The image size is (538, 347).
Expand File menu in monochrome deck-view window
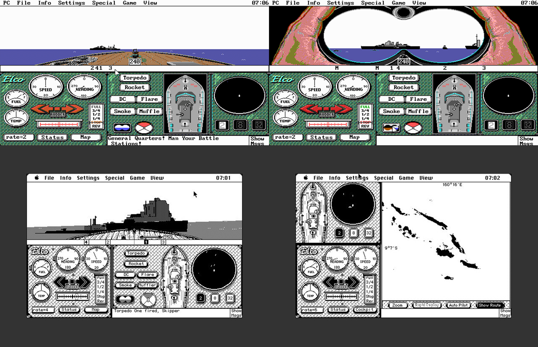(x=49, y=178)
